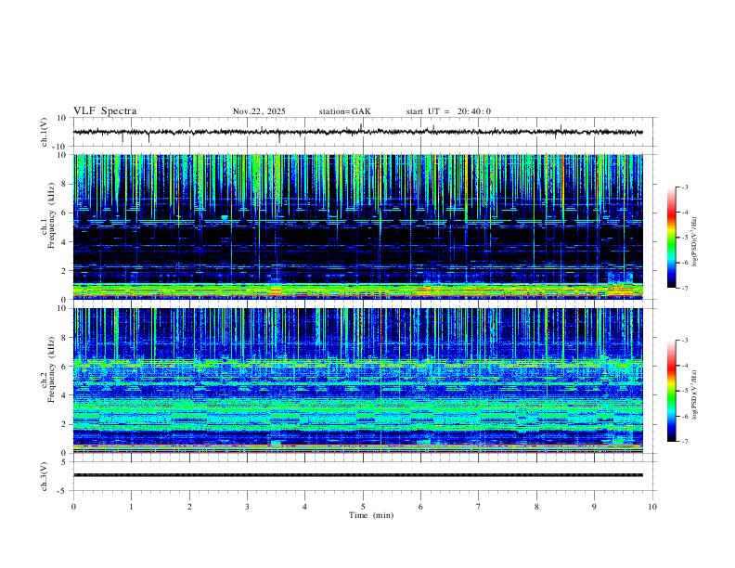Click the "VLF Spectra" title text
This screenshot has width=735, height=568.
pyautogui.click(x=105, y=111)
